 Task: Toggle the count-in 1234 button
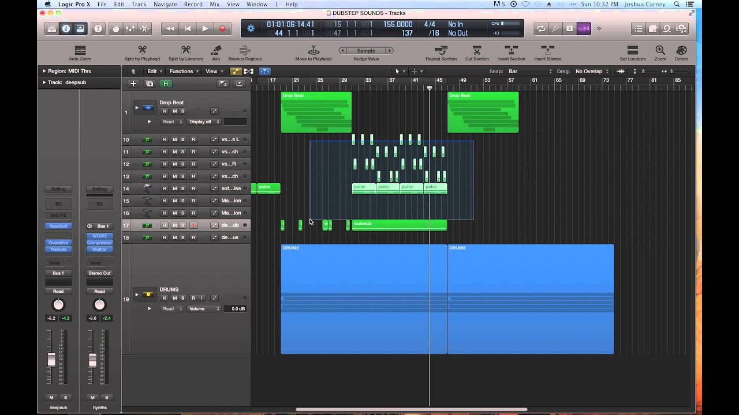pos(584,28)
